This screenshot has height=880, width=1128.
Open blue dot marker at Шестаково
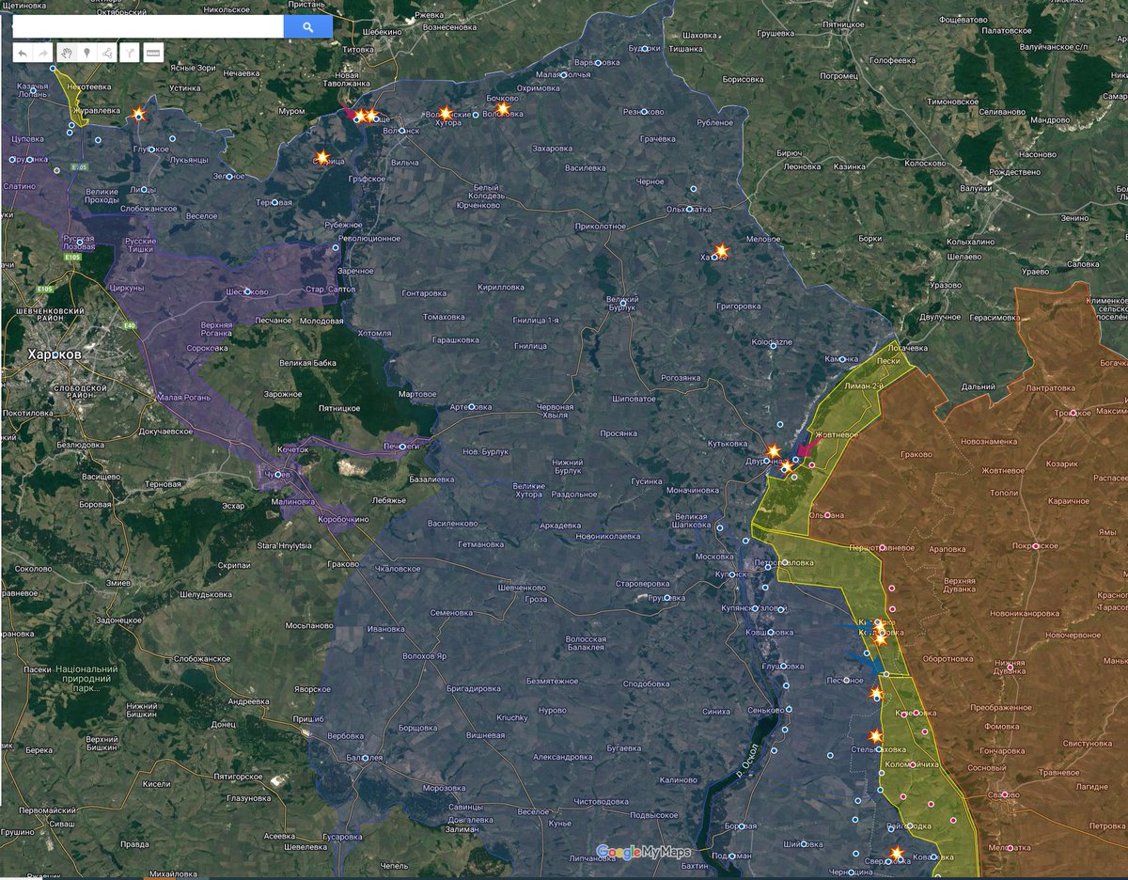(248, 291)
